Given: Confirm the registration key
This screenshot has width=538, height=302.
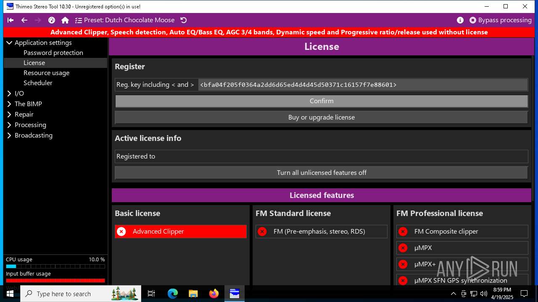Looking at the screenshot, I should point(322,101).
